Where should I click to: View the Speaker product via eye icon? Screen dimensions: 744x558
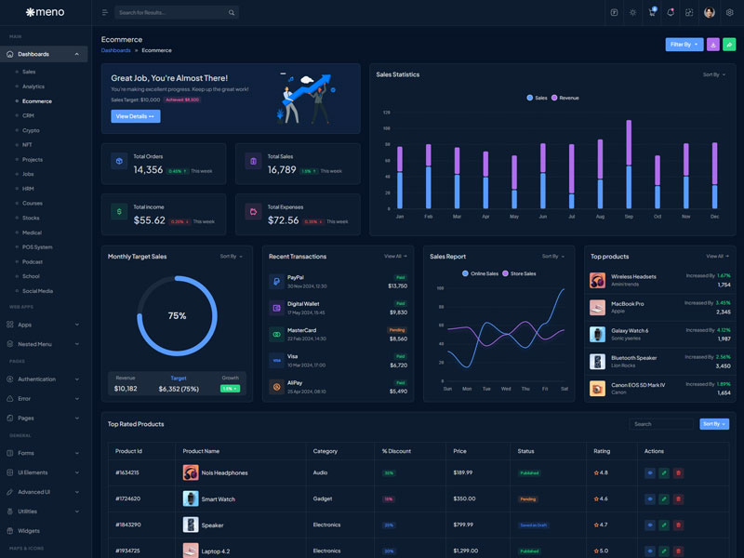(650, 525)
